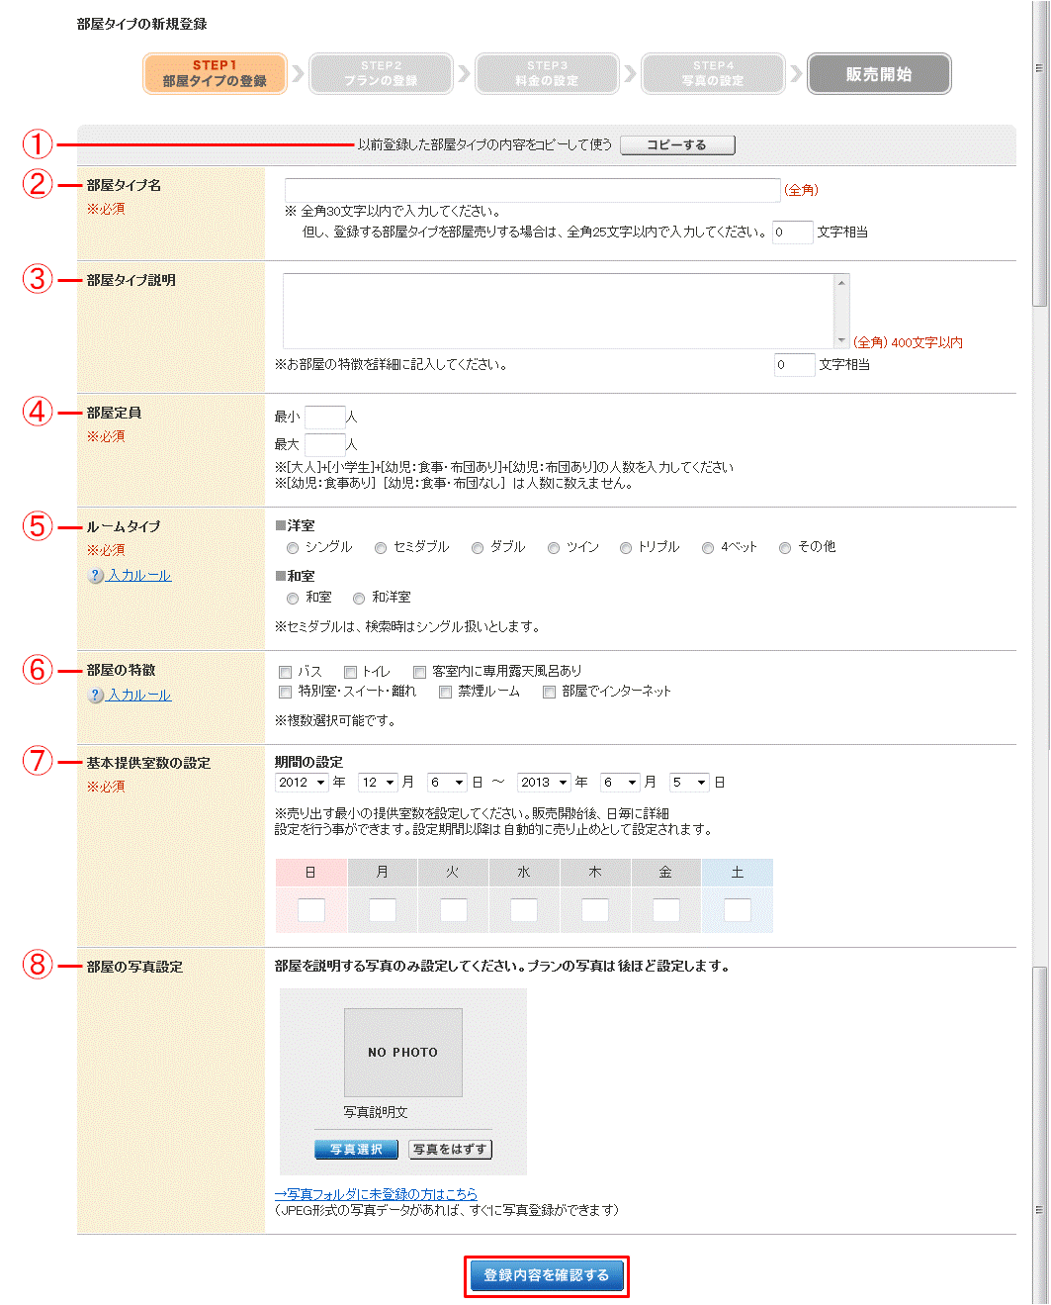Check the 禁煙ルーム option

445,691
